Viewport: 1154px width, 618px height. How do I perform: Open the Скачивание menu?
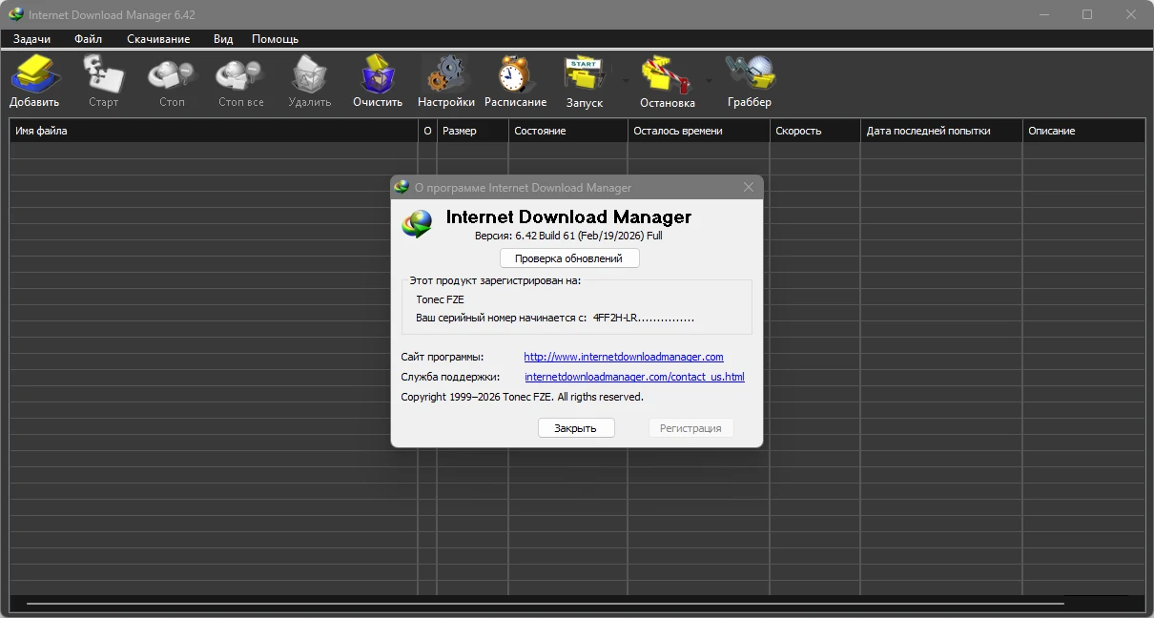pos(158,39)
